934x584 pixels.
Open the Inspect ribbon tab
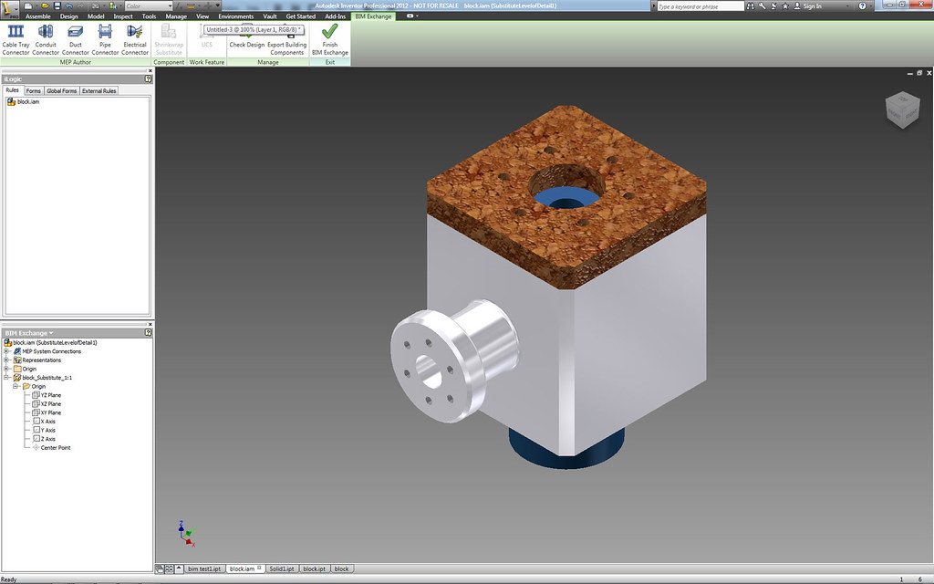(123, 16)
